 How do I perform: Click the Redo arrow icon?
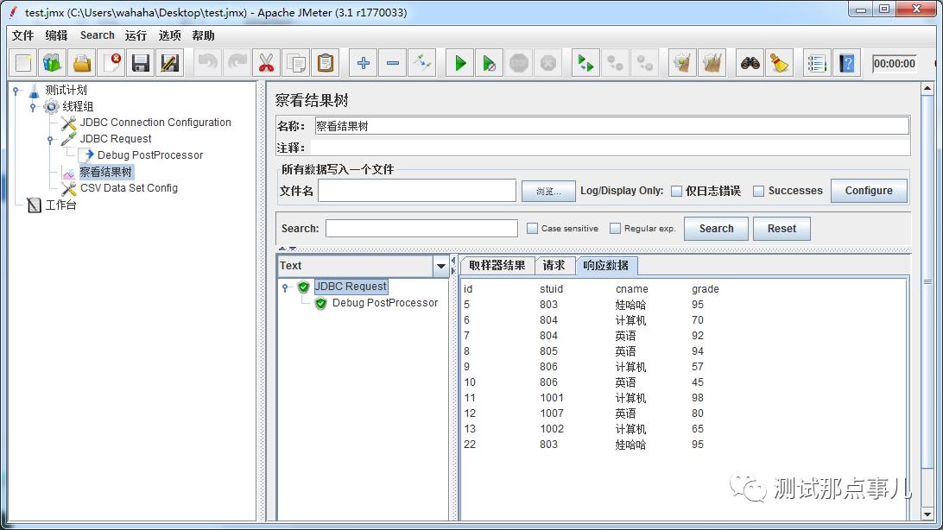click(237, 63)
